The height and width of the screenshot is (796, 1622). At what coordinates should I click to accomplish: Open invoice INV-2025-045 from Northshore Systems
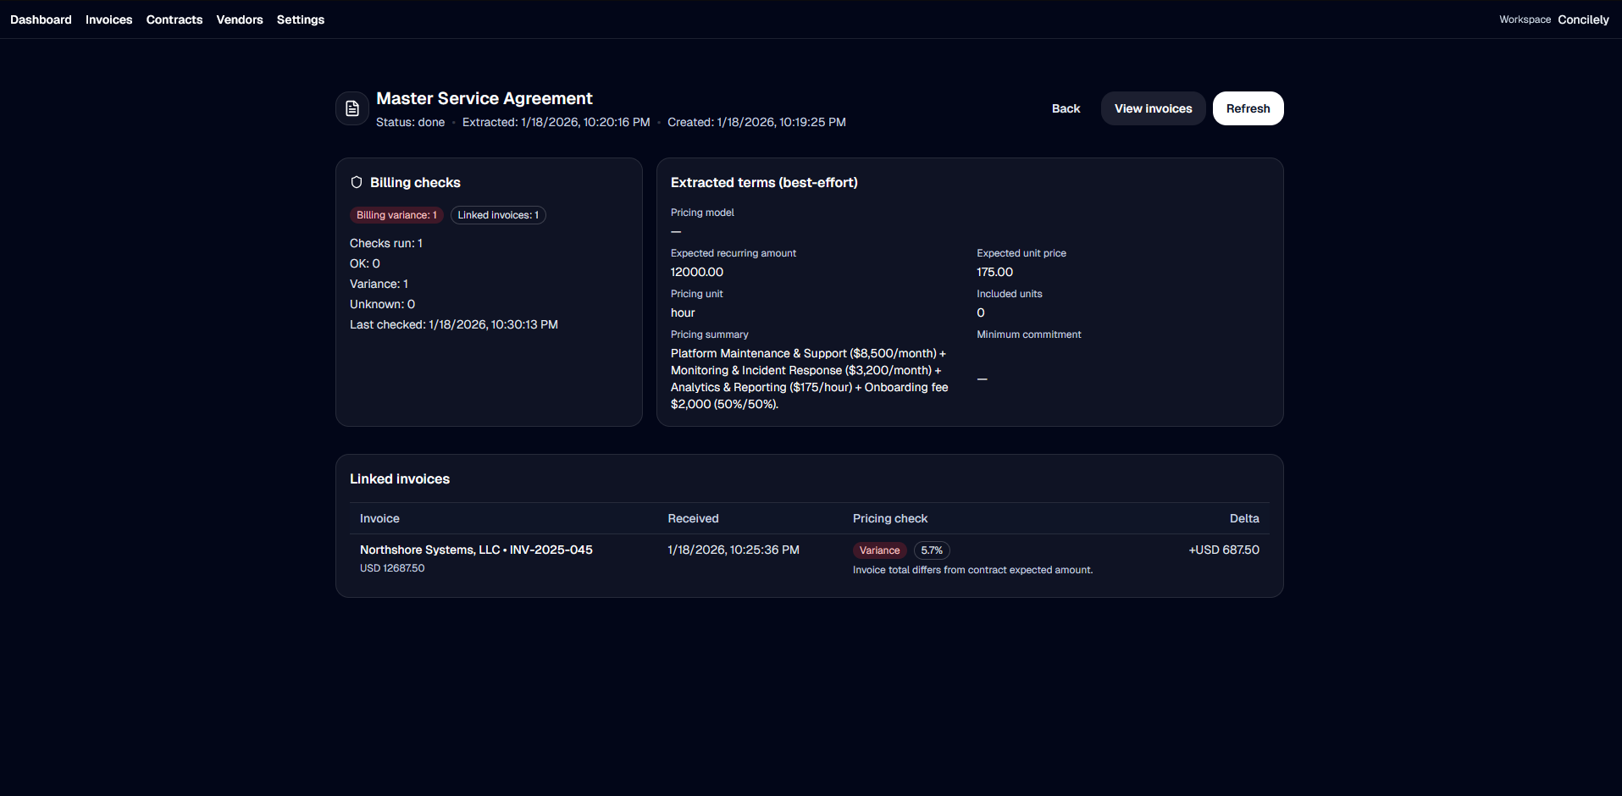click(x=475, y=550)
